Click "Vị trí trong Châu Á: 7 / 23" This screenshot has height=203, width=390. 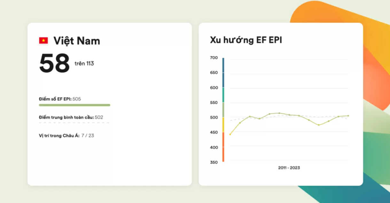[x=66, y=136]
